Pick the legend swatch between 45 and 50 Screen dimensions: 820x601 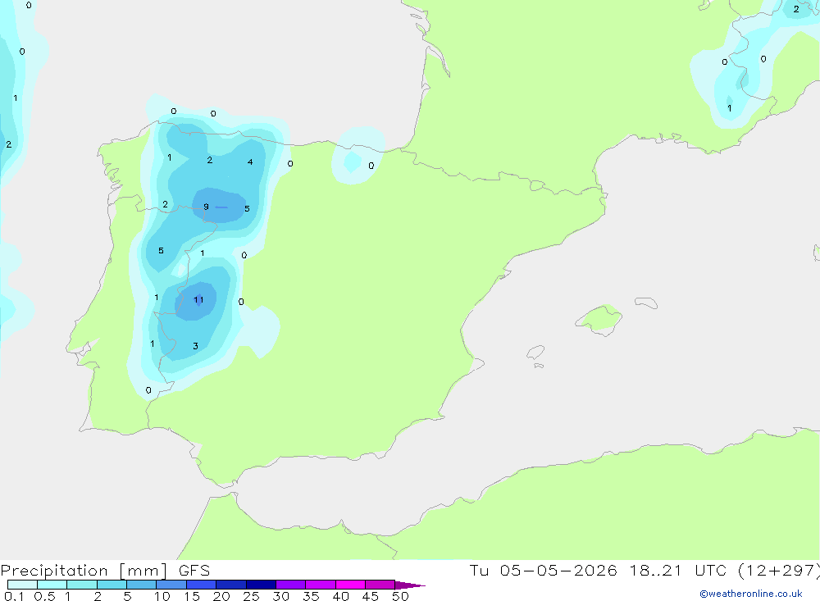(380, 585)
